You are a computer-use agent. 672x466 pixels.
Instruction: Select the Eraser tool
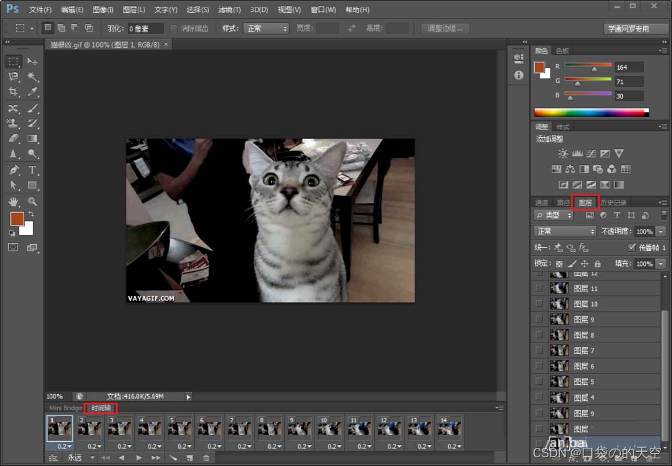click(13, 138)
